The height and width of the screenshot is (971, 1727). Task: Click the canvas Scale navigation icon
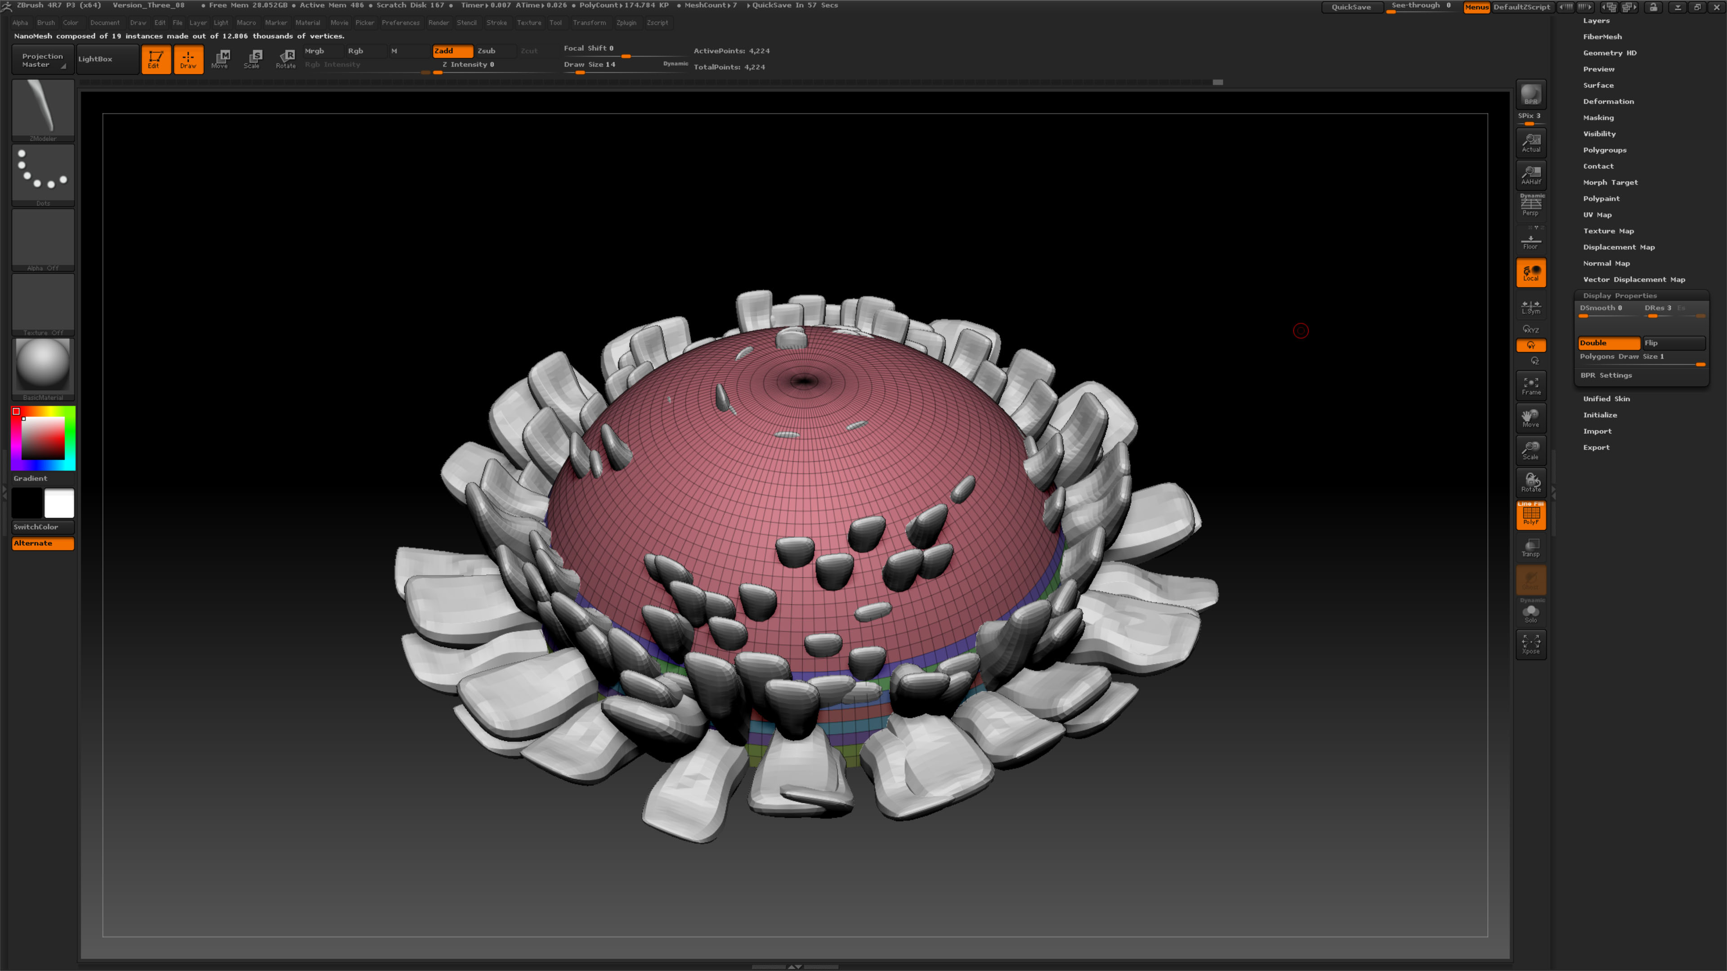pos(1530,450)
